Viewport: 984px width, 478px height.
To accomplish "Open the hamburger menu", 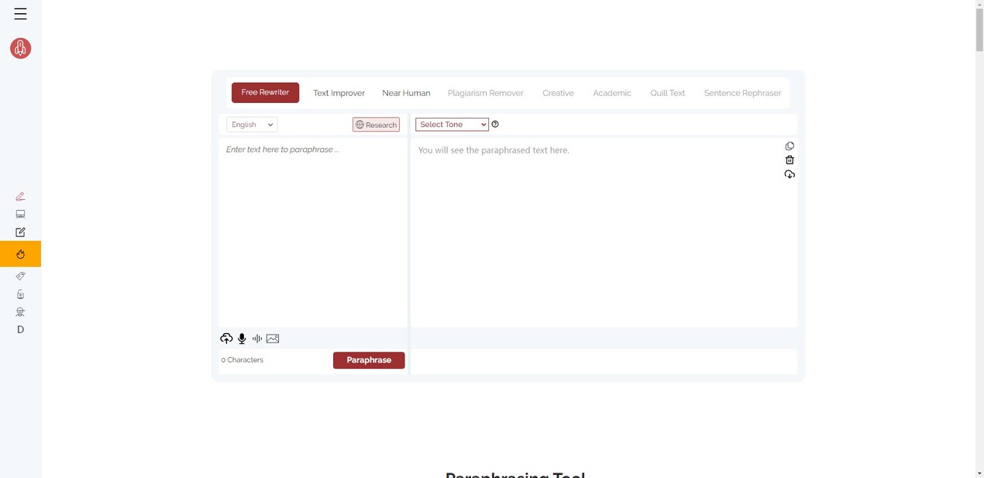I will (20, 13).
